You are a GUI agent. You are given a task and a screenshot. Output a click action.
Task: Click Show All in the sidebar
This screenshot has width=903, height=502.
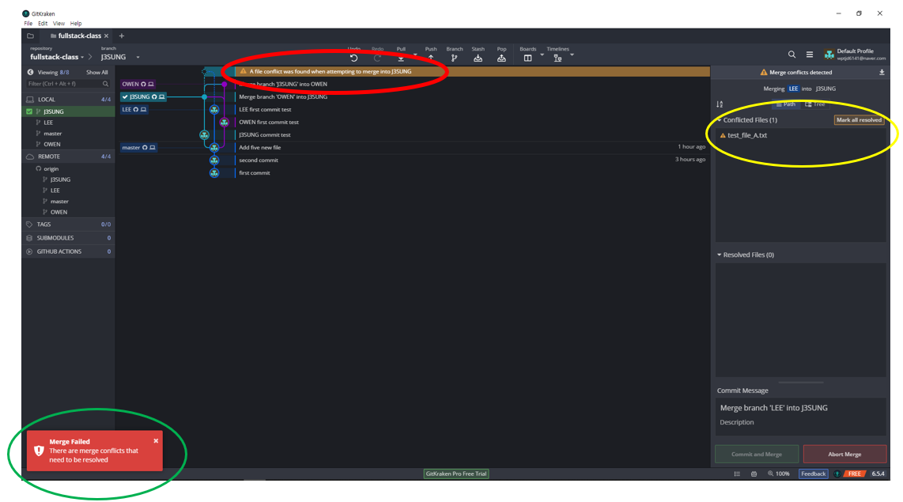96,73
